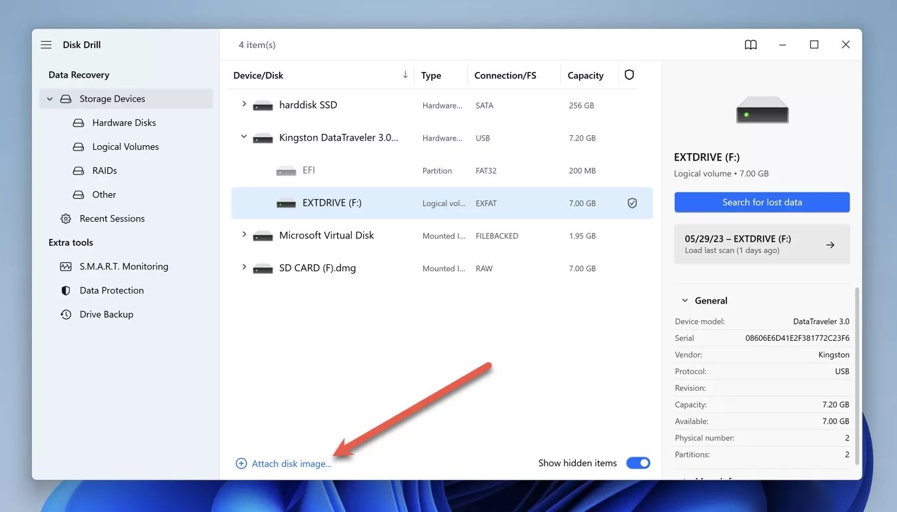Open the knowledge base book icon
The height and width of the screenshot is (512, 897).
click(x=750, y=44)
